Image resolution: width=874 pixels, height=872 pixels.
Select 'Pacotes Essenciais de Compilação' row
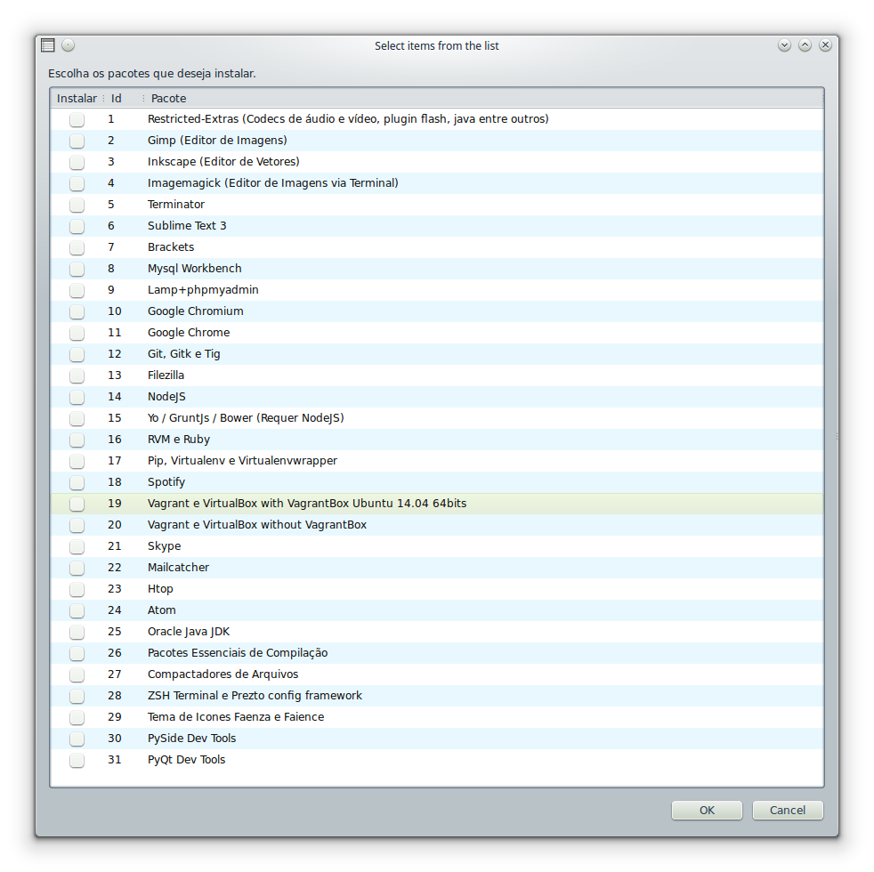tap(437, 653)
